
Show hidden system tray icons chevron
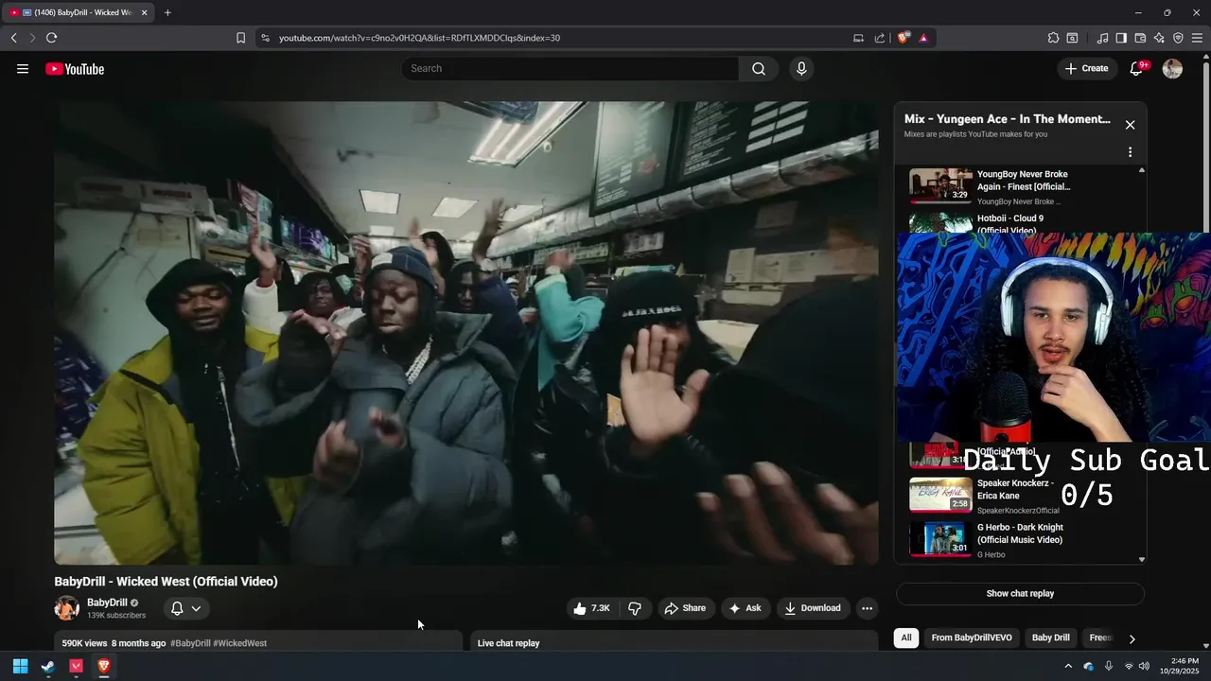coord(1068,666)
